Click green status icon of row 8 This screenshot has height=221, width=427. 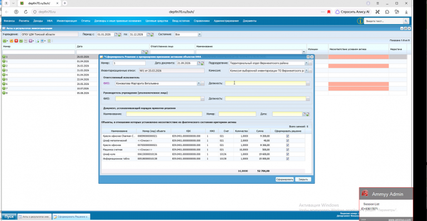click(x=4, y=93)
